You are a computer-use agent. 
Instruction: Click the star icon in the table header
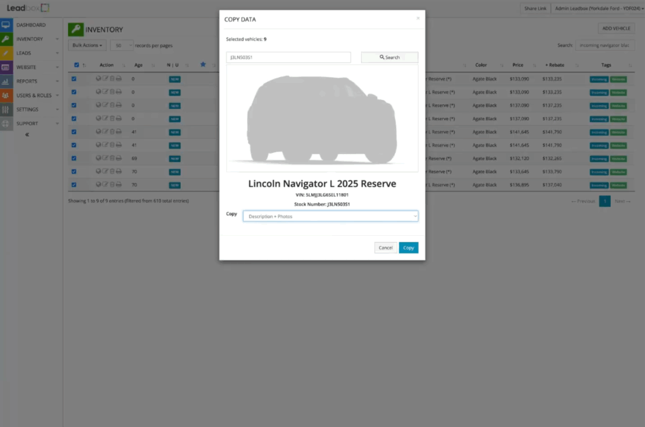click(x=203, y=65)
